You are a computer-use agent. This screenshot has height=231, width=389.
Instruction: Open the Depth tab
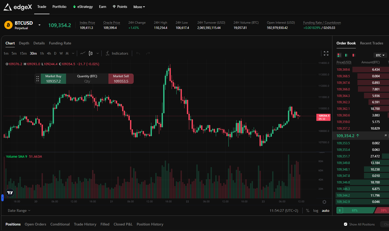click(24, 43)
